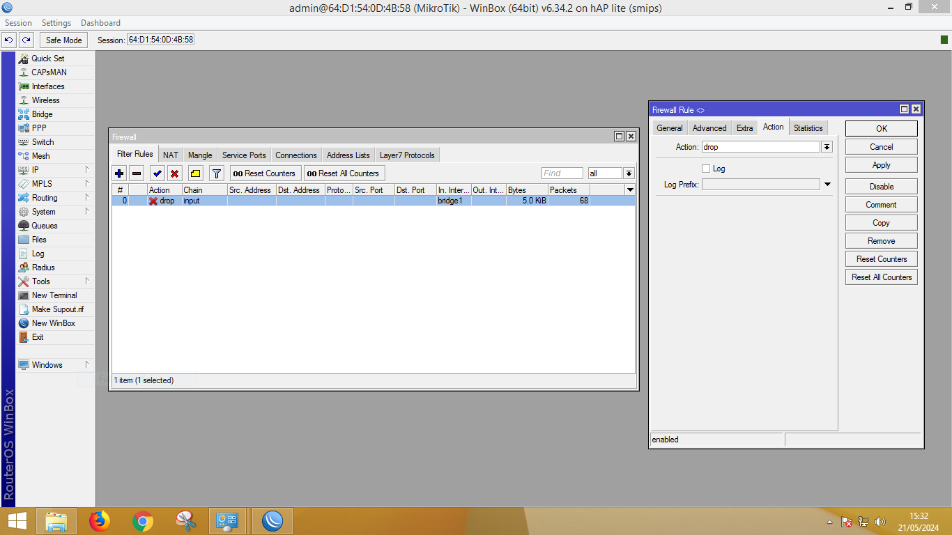Click the blue checkmark Enable rule icon

click(158, 173)
